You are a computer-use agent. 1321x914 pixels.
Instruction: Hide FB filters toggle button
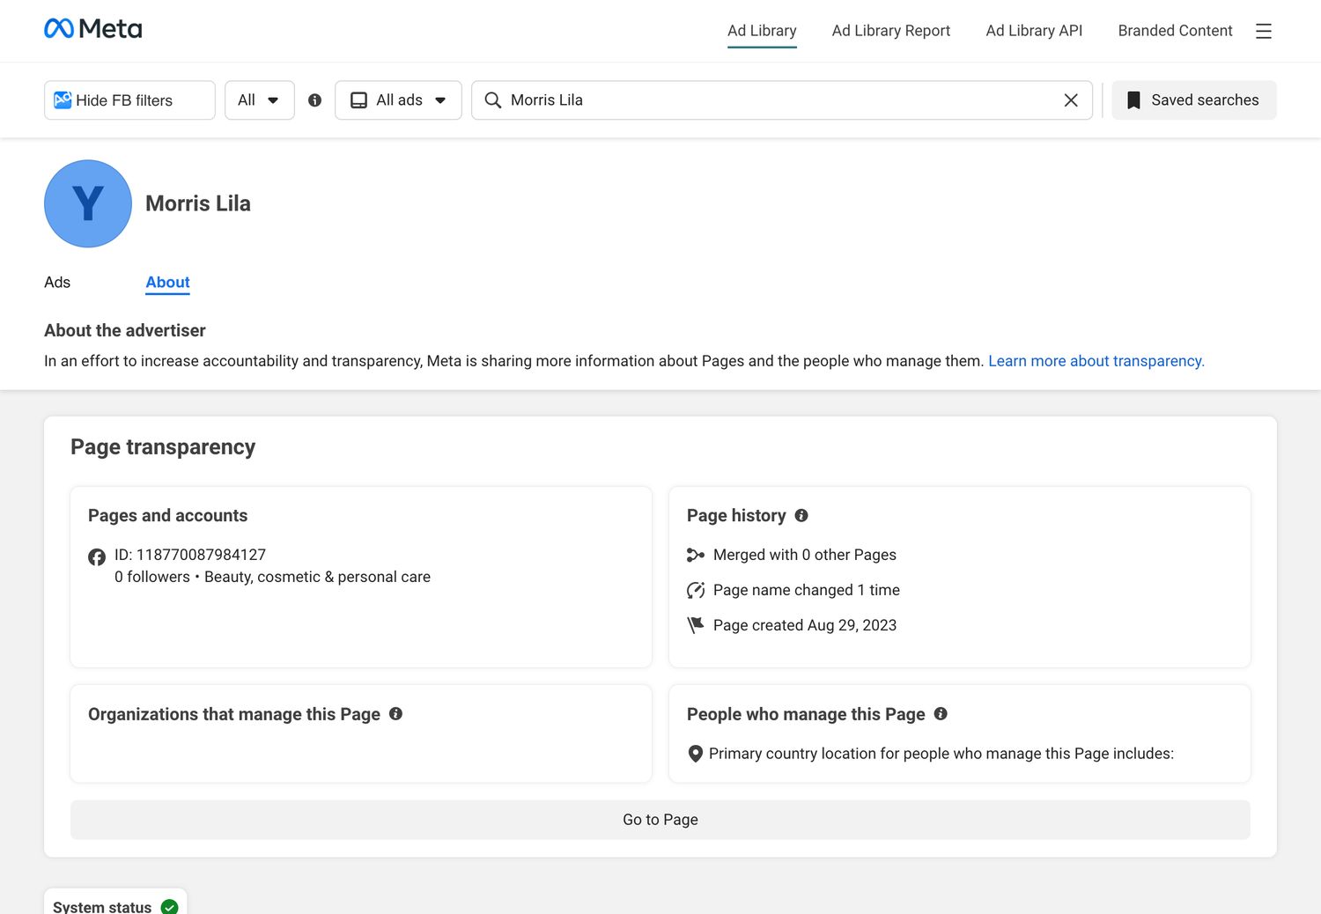(129, 100)
